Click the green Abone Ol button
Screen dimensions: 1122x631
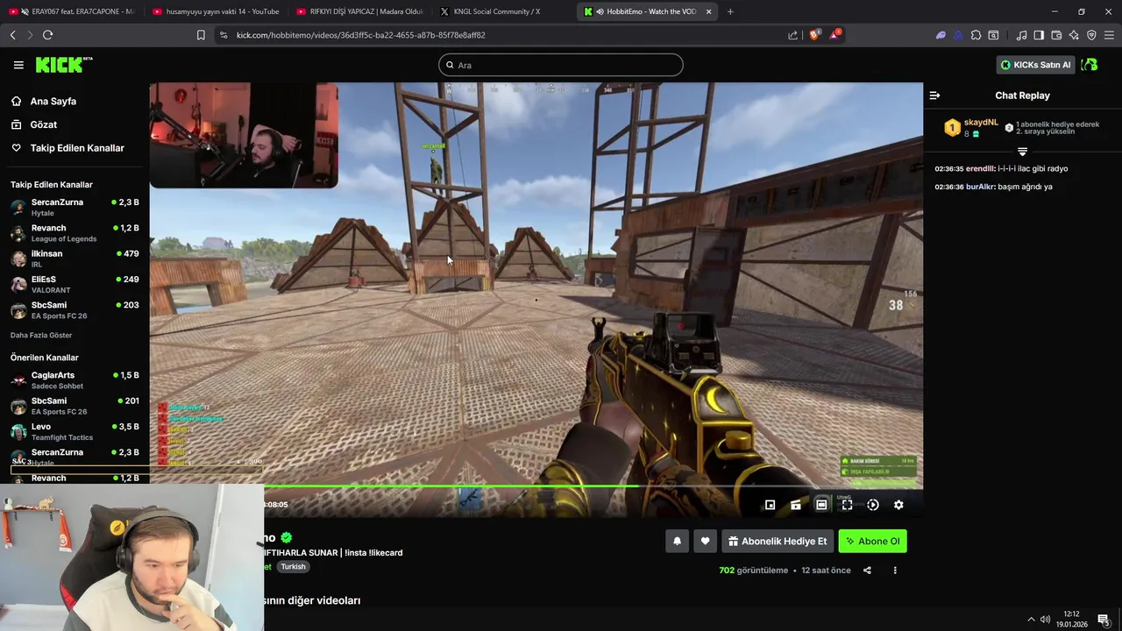pyautogui.click(x=872, y=542)
